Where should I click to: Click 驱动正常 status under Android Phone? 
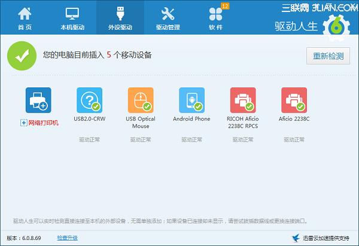(191, 139)
